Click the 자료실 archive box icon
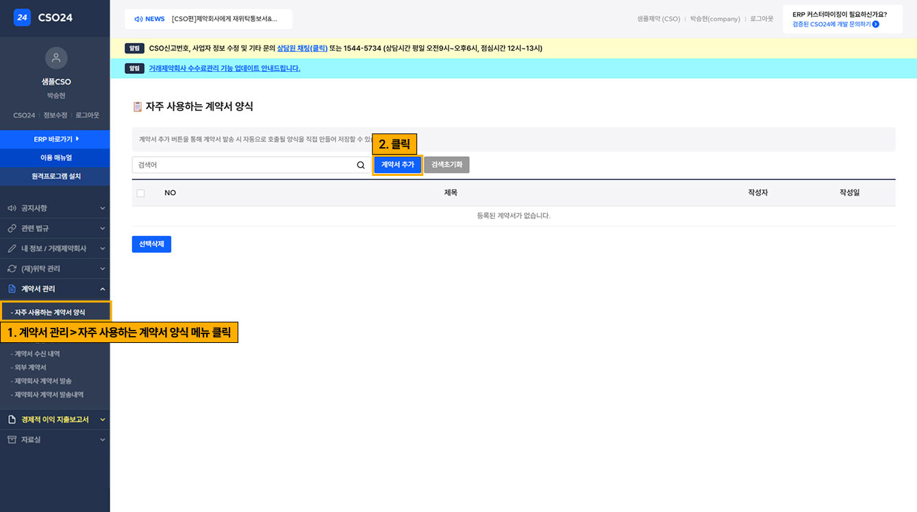Image resolution: width=917 pixels, height=512 pixels. click(x=12, y=439)
